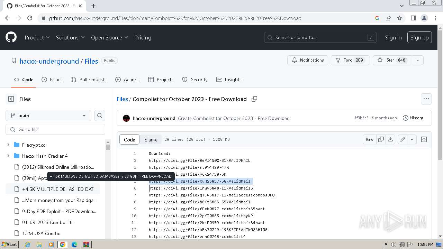Open the Insights tab
The image size is (443, 249).
tap(229, 80)
